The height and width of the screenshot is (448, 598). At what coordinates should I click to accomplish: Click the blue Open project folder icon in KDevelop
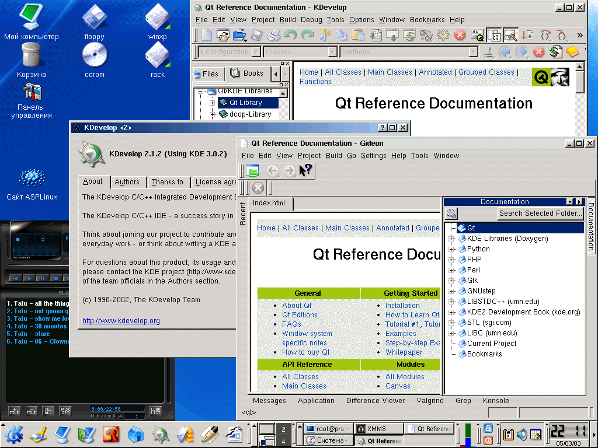point(239,35)
